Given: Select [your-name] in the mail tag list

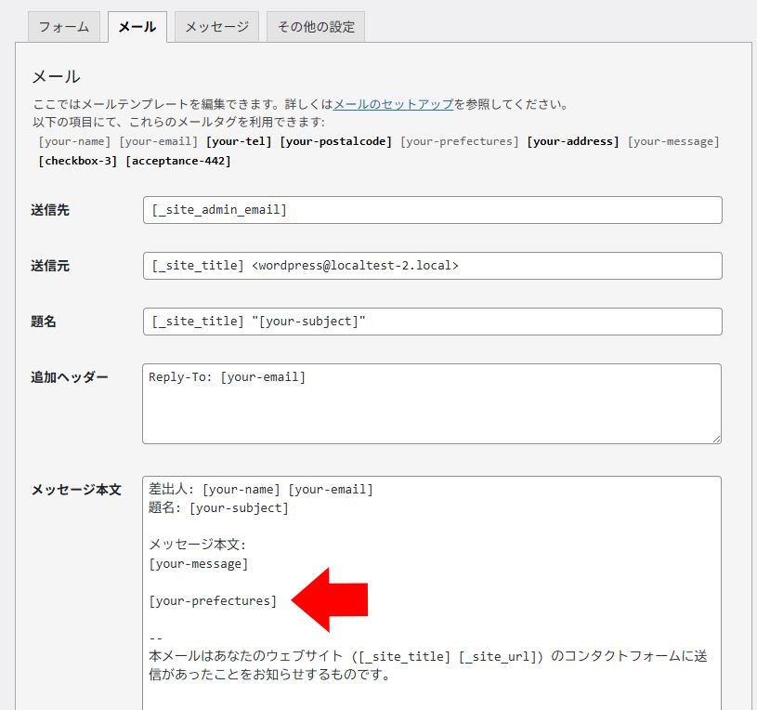Looking at the screenshot, I should [75, 141].
